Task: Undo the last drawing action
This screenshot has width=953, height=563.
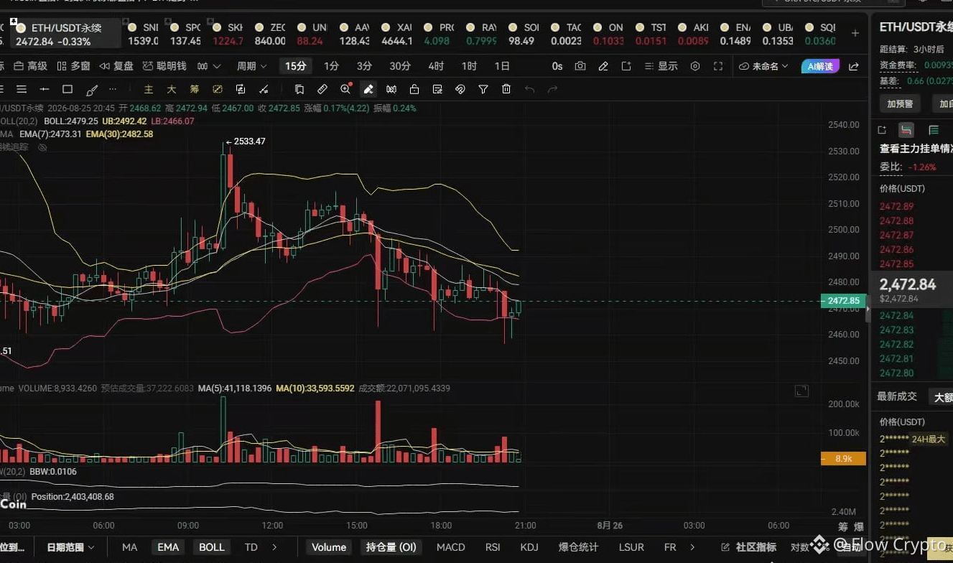Action: point(529,90)
